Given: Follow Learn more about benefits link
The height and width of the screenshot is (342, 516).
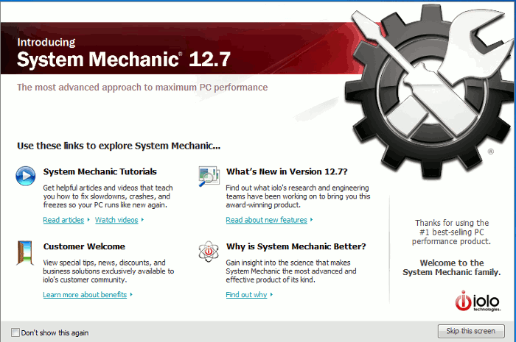Looking at the screenshot, I should coord(85,295).
